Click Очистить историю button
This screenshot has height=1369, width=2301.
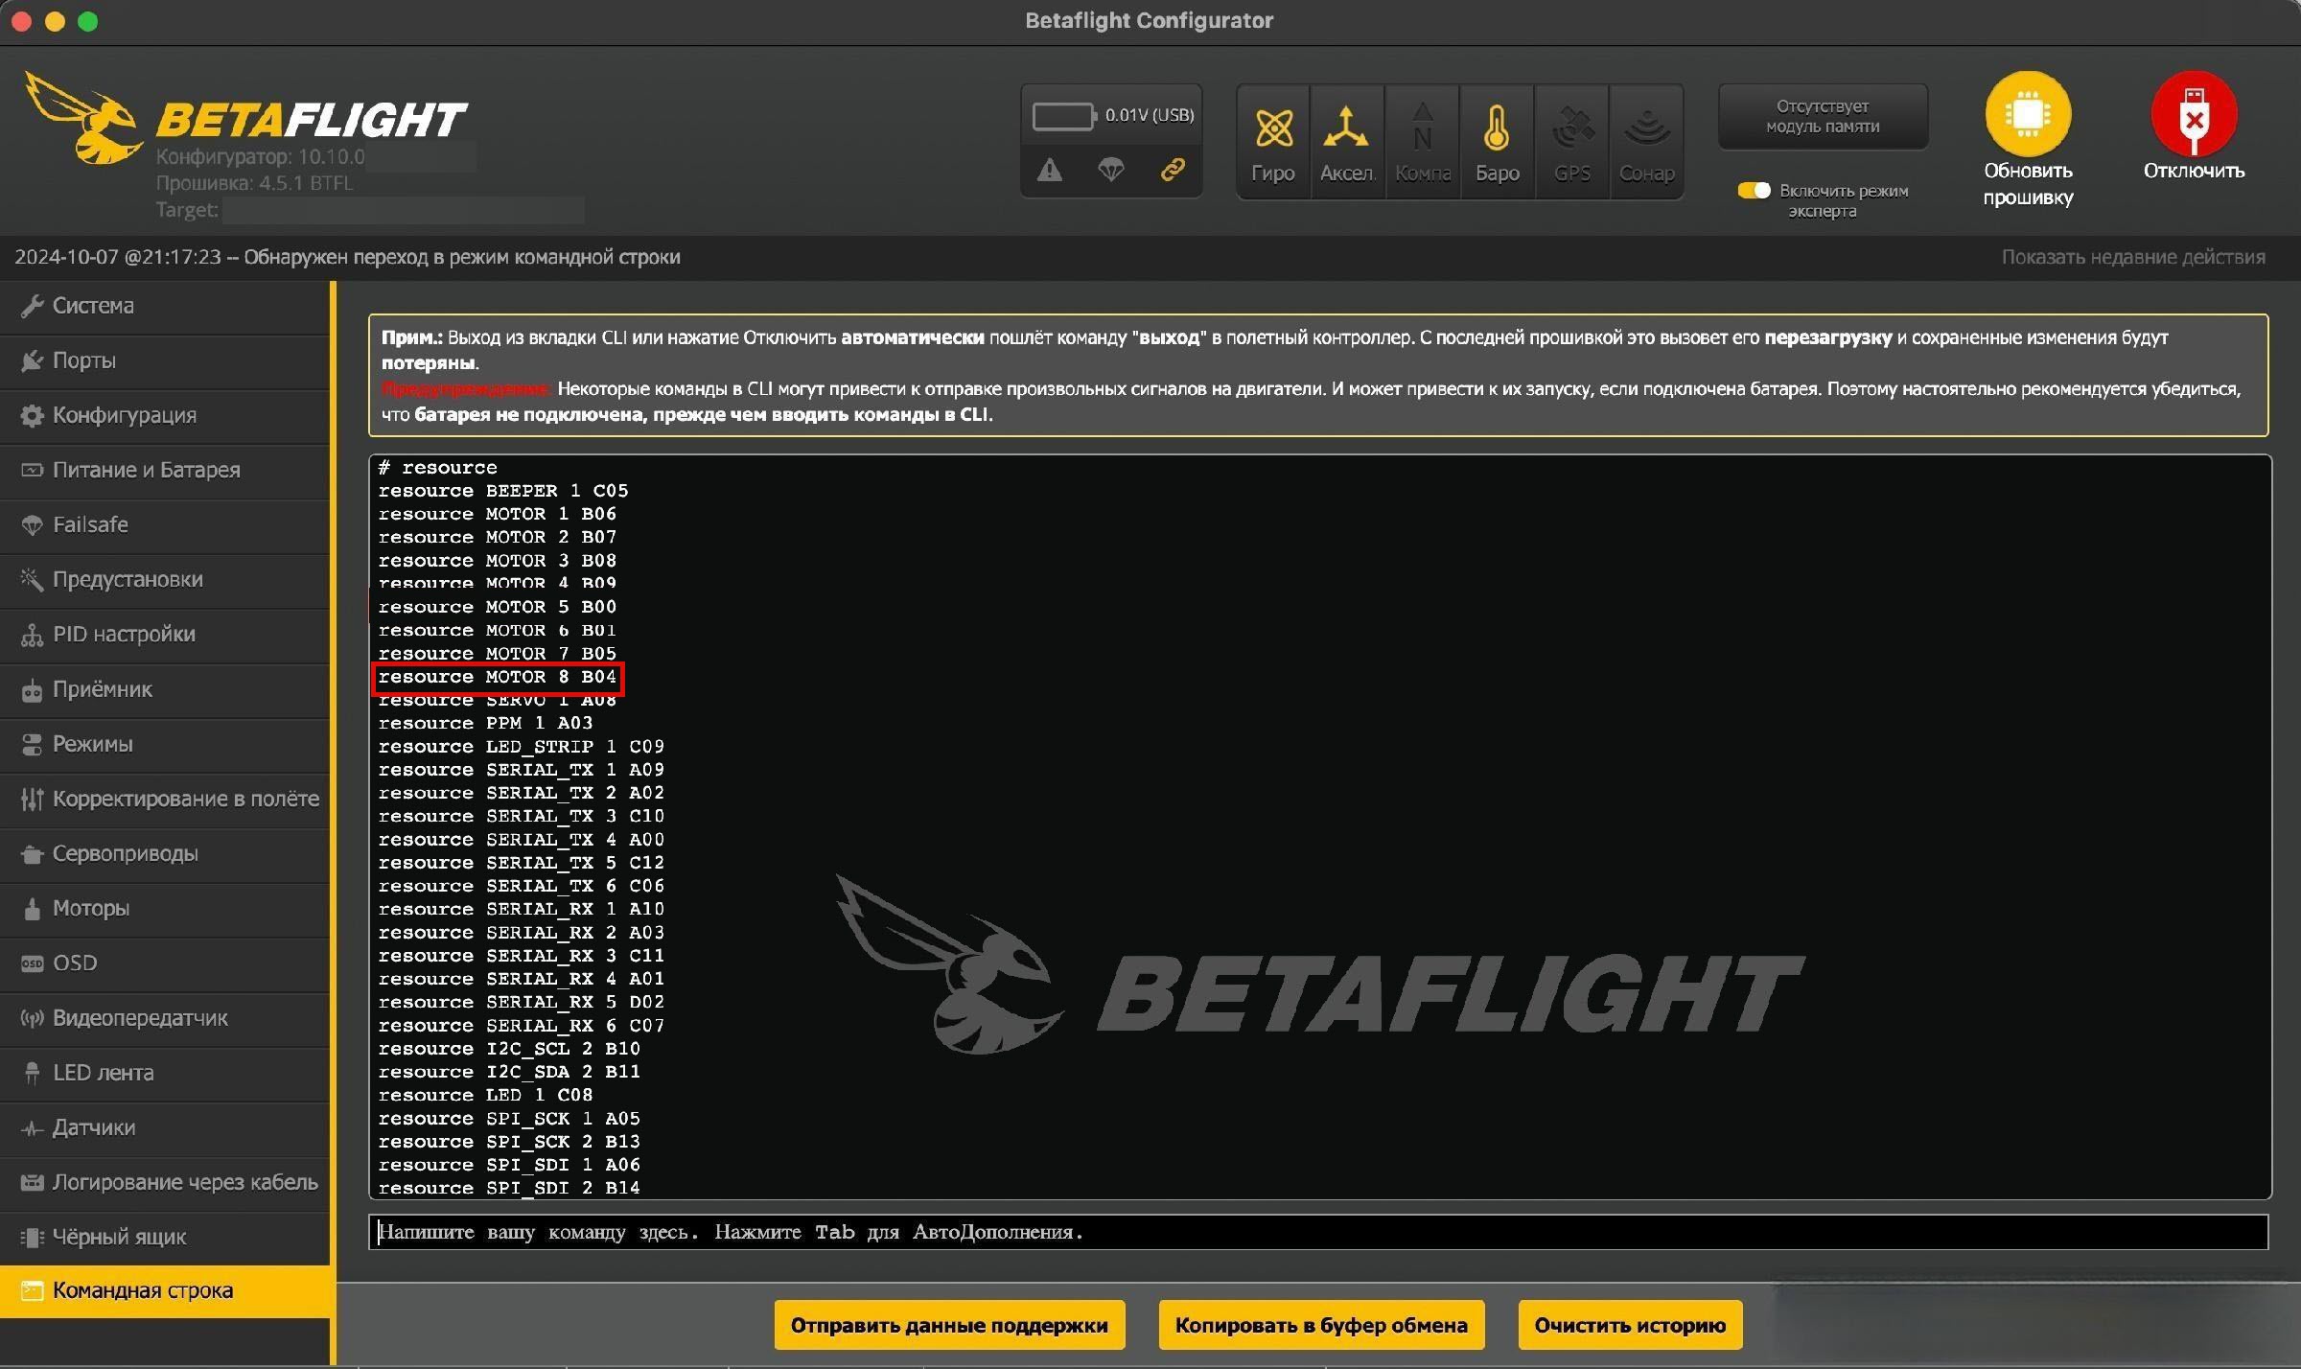[x=1630, y=1325]
